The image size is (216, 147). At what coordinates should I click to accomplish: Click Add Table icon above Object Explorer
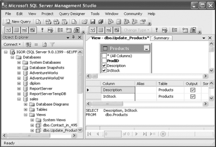click(x=68, y=30)
